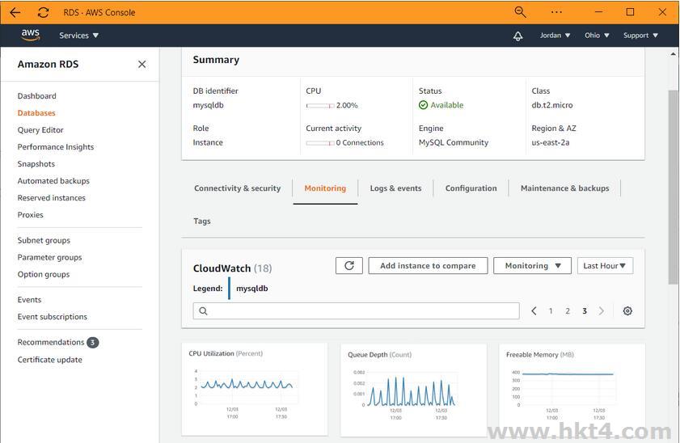
Task: Open Reserved instances
Action: click(x=51, y=198)
